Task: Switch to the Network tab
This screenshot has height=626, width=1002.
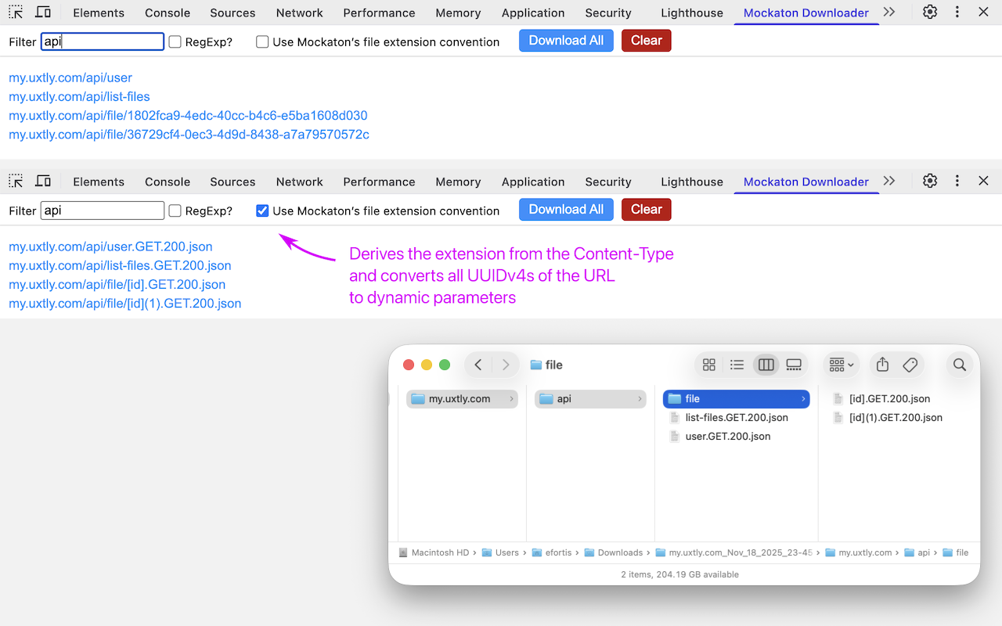Action: click(x=299, y=12)
